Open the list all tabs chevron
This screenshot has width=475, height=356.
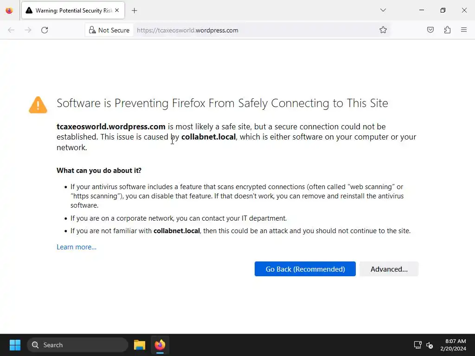coord(383,10)
